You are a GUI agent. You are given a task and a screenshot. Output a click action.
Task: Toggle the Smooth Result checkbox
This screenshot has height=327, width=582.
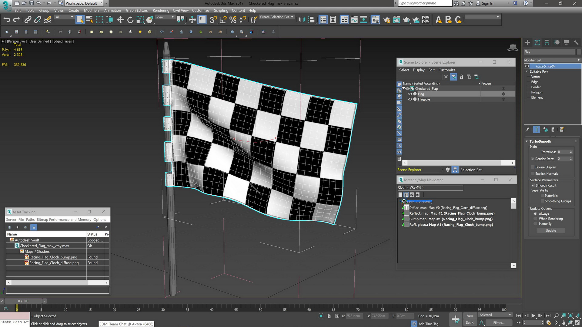(x=533, y=185)
